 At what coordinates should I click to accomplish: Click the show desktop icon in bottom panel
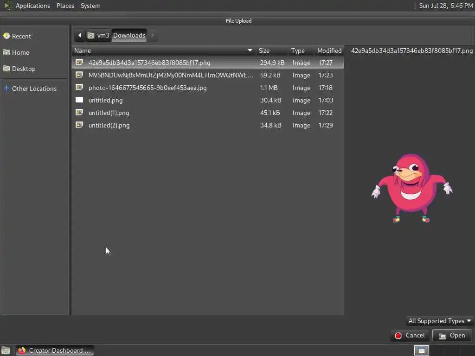[x=6, y=350]
